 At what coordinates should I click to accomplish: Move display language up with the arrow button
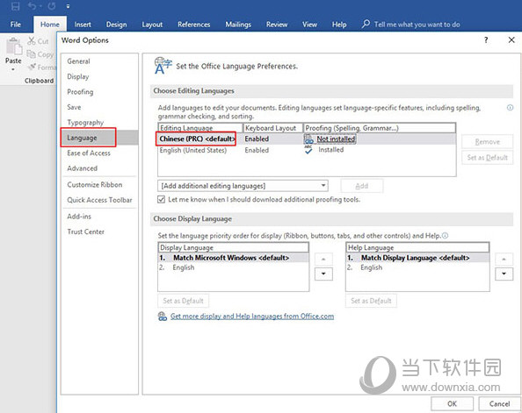tap(323, 260)
